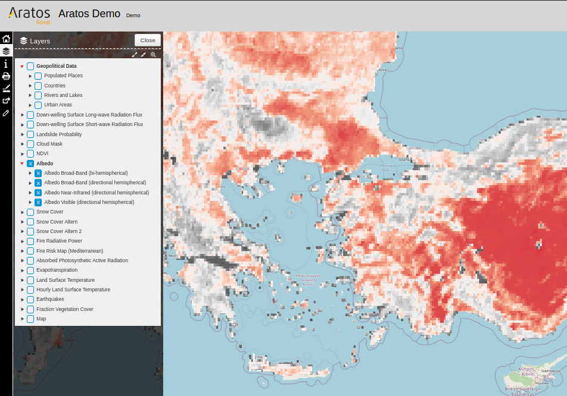Viewport: 567px width, 396px height.
Task: Close the Layers panel
Action: [x=148, y=40]
